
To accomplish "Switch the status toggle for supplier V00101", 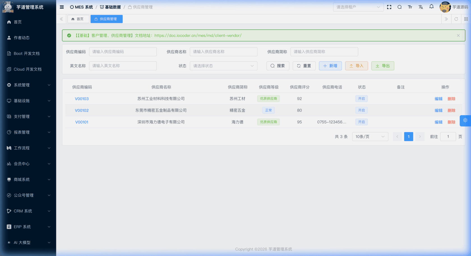I will pos(361,122).
